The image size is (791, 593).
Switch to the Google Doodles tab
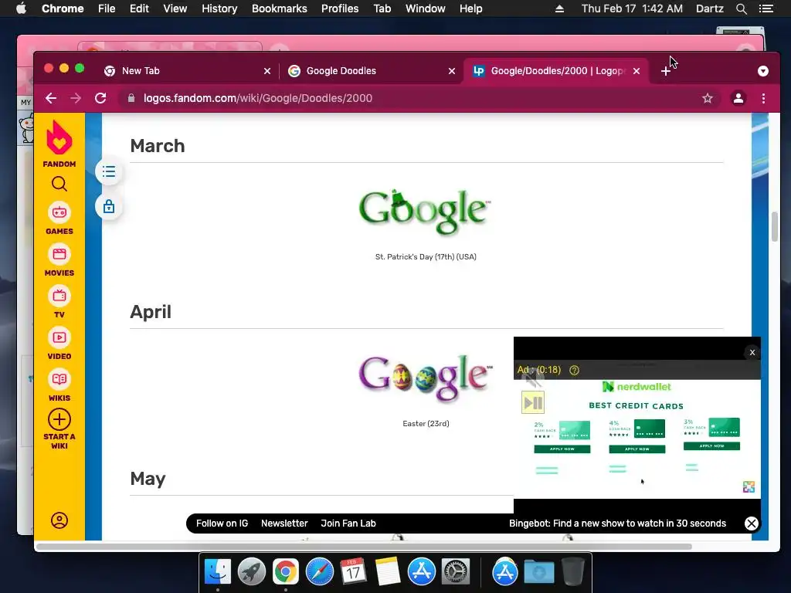372,71
